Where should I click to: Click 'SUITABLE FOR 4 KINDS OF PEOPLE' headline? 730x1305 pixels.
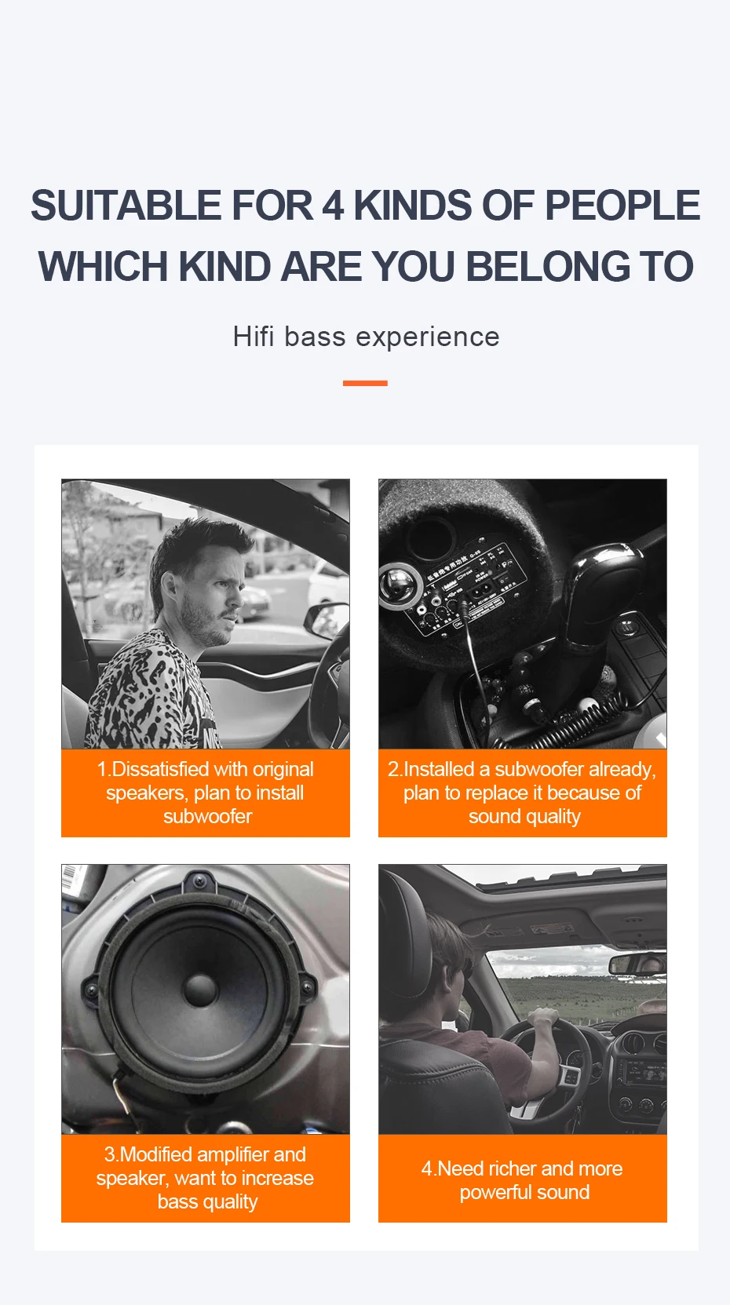coord(365,206)
